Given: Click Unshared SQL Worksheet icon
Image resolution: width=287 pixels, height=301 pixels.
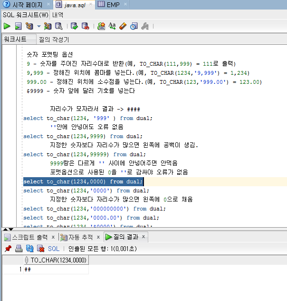Looking at the screenshot, I should (x=101, y=26).
